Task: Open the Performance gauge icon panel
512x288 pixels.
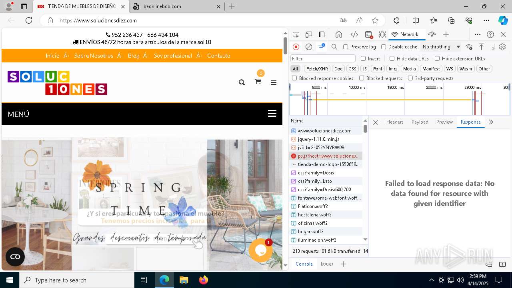Action: click(432, 34)
